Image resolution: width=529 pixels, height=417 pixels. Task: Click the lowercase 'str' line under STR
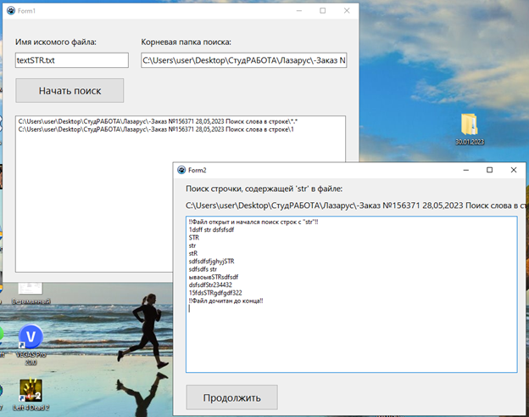point(192,245)
